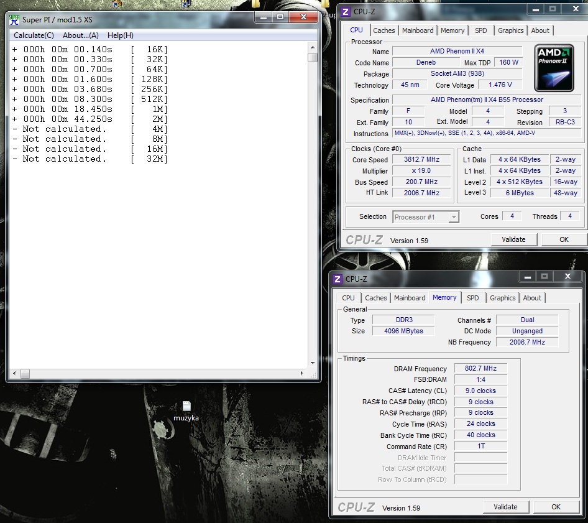This screenshot has width=588, height=523.
Task: Click the CPU-Z Z logo icon in upper window
Action: point(346,12)
